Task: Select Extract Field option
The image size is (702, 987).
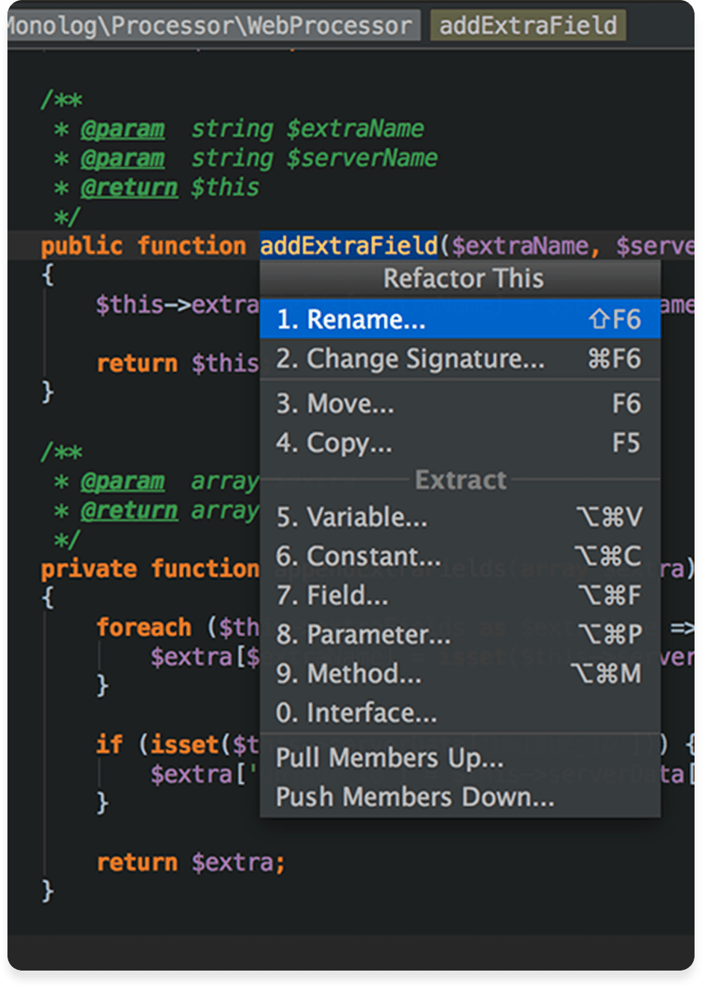Action: pos(460,595)
